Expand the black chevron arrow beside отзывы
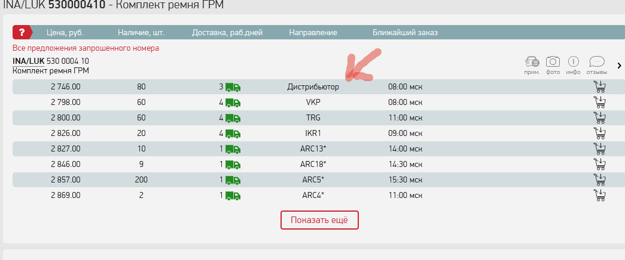The image size is (625, 260). click(619, 65)
